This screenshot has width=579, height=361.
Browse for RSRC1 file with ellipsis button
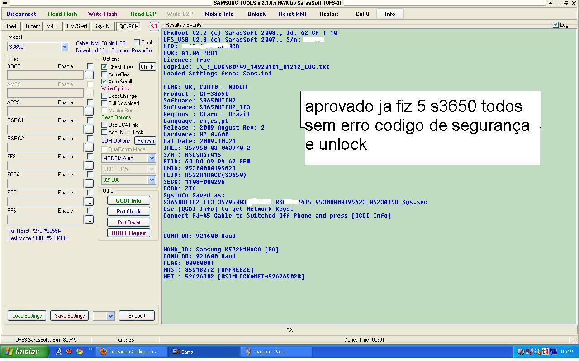[x=89, y=129]
